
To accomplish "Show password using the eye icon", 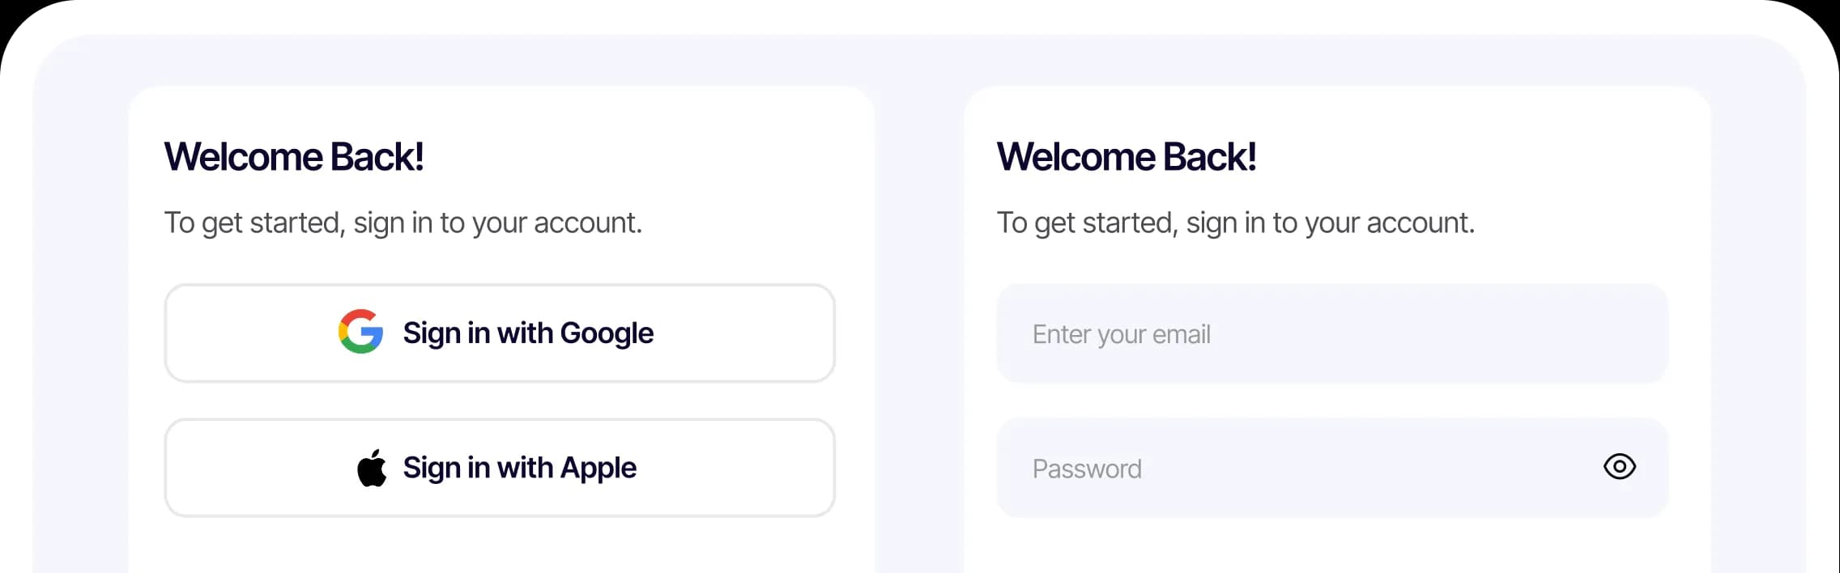I will (x=1619, y=466).
